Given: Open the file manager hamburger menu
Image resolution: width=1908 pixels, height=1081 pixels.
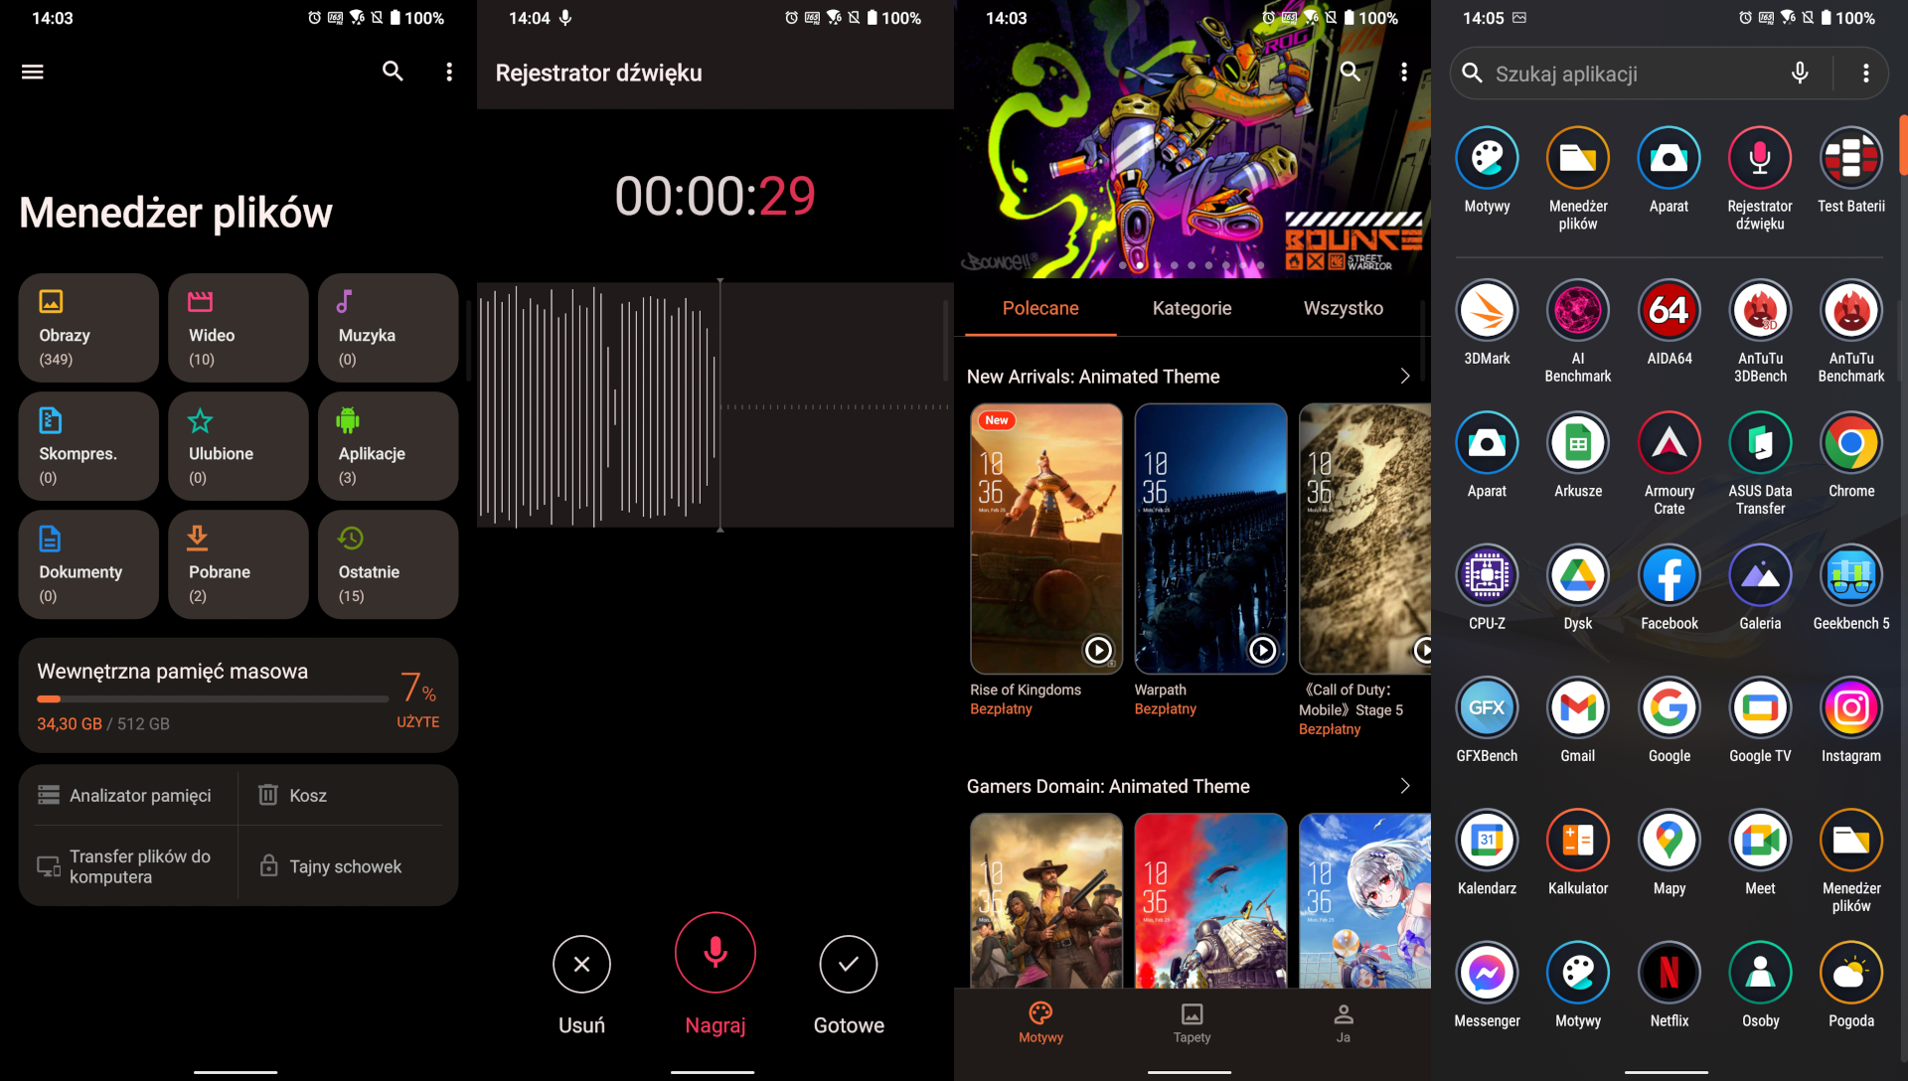Looking at the screenshot, I should [x=33, y=72].
